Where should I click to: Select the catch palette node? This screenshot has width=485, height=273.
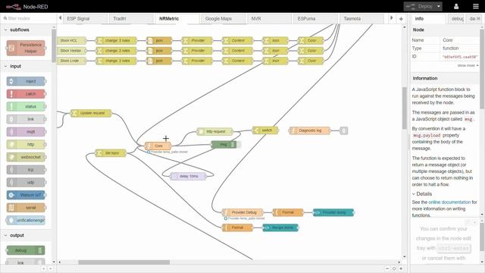pos(26,94)
